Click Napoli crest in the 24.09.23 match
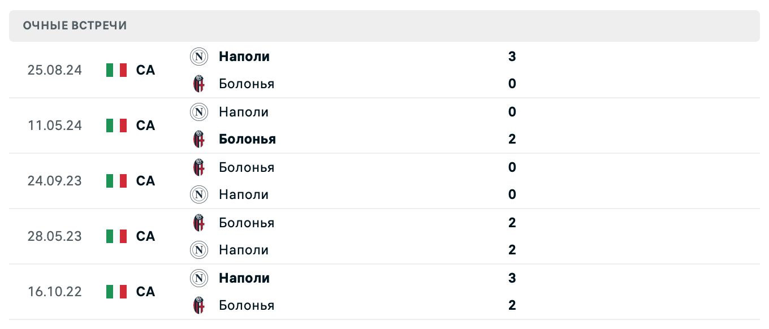Viewport: 769px width, 329px height. [198, 194]
